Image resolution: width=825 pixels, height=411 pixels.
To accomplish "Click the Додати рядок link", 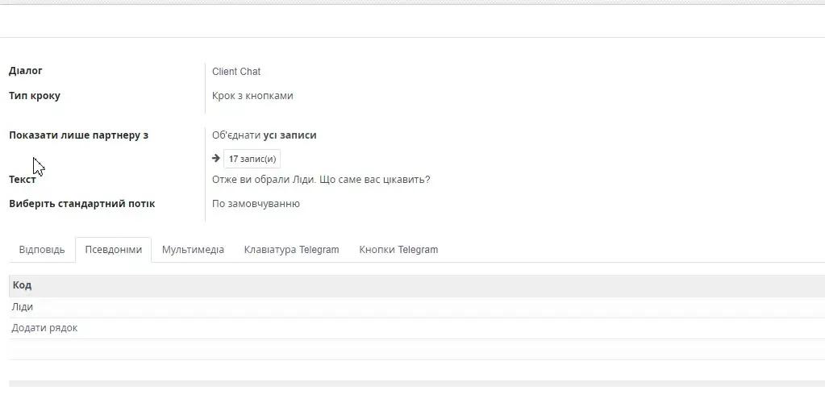I will 44,328.
